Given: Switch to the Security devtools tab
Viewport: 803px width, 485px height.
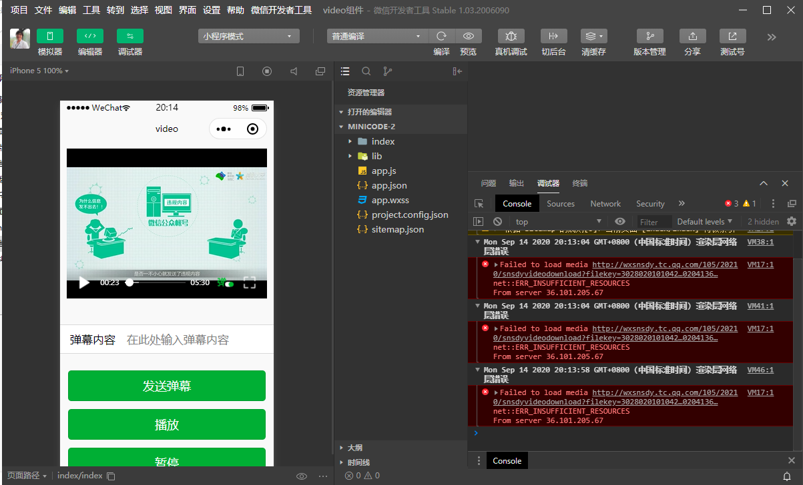Looking at the screenshot, I should (650, 204).
